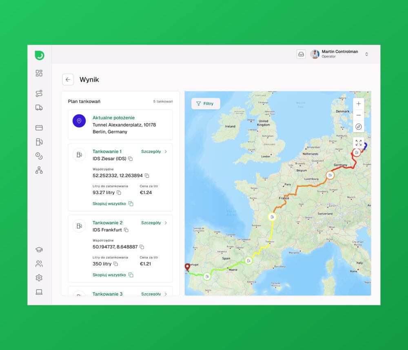Image resolution: width=408 pixels, height=350 pixels.
Task: Zoom out the map with minus
Action: 359,115
